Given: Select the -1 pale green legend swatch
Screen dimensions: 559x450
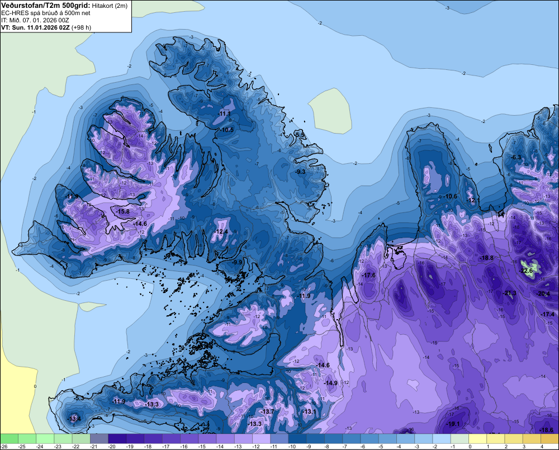Looking at the screenshot, I should tap(459, 439).
